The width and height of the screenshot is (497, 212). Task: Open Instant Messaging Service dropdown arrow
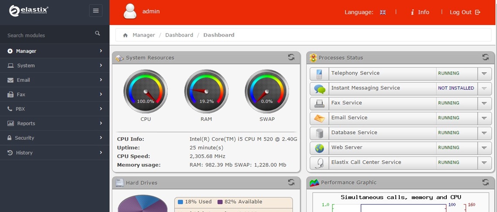point(484,89)
